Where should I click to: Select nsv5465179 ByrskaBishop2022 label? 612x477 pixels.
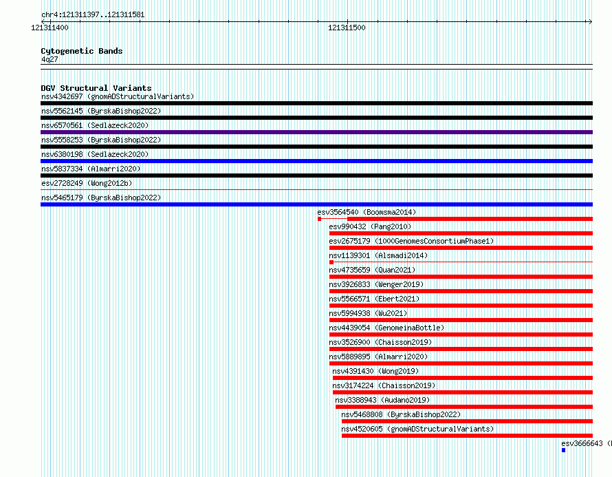pos(101,198)
